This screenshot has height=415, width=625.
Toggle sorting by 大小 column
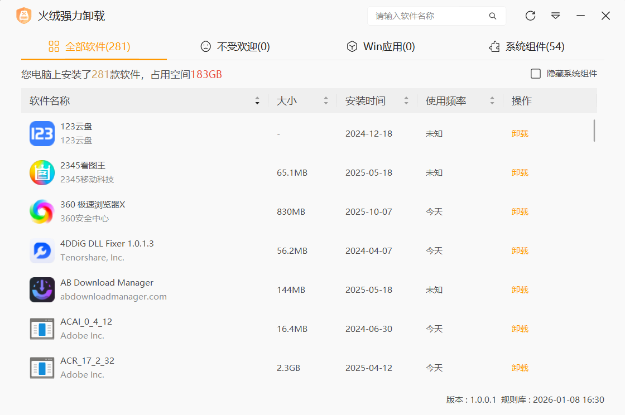click(326, 100)
